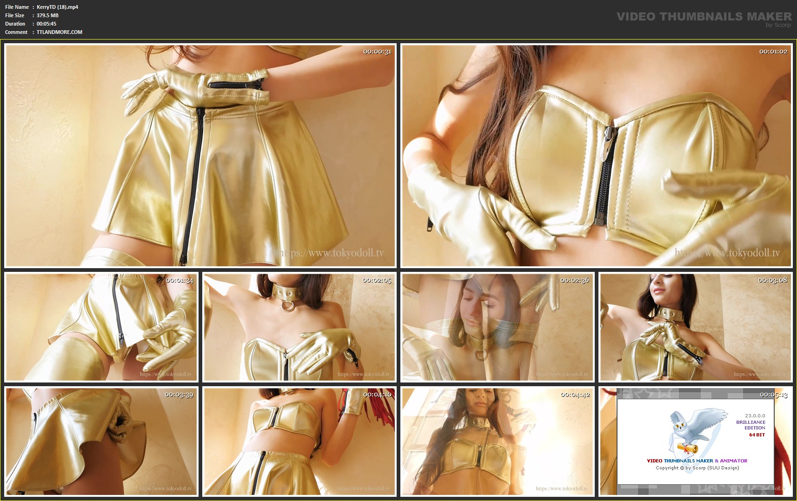
Task: Click the 00:03:08 timestamp label
Action: [772, 280]
